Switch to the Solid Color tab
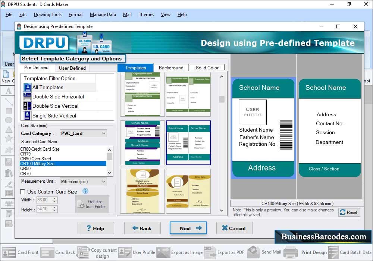 (207, 68)
